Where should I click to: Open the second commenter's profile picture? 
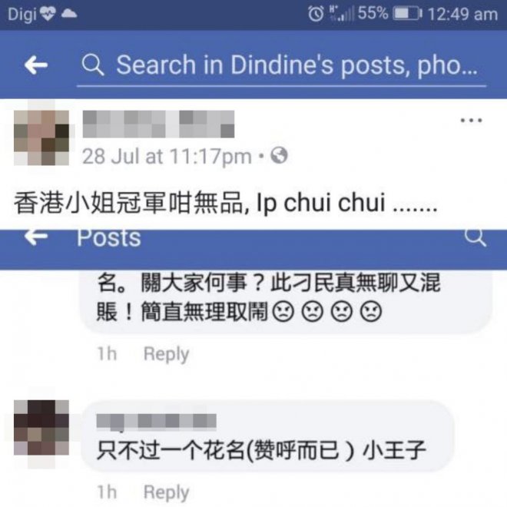[x=41, y=427]
